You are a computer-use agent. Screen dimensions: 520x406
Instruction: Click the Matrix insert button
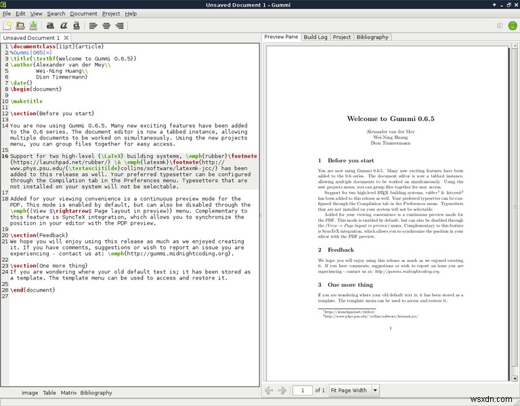(68, 392)
